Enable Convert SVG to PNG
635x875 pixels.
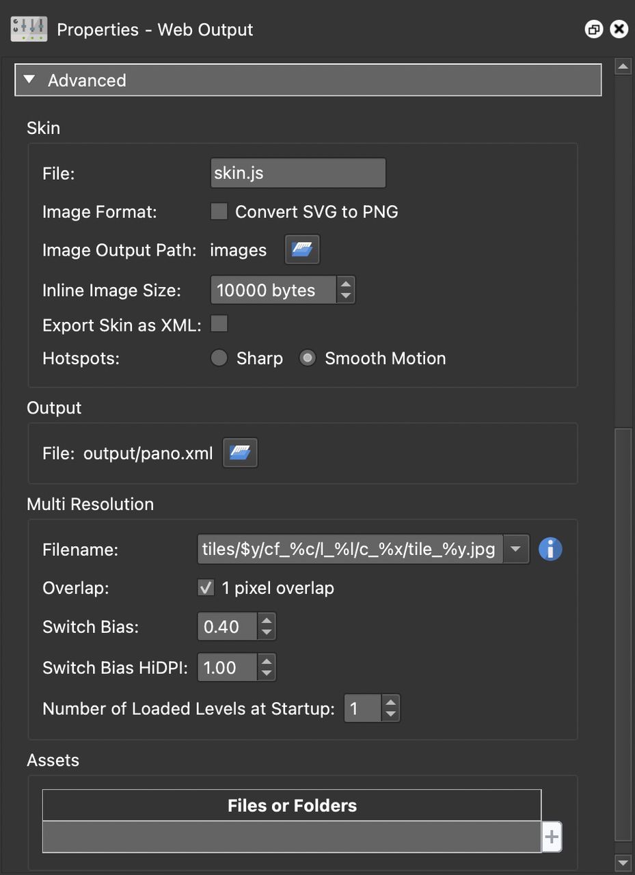click(x=219, y=211)
